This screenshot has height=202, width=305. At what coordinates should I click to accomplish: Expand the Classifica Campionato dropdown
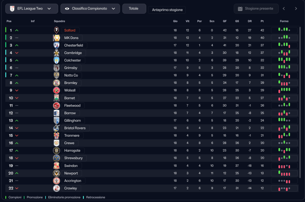[90, 9]
